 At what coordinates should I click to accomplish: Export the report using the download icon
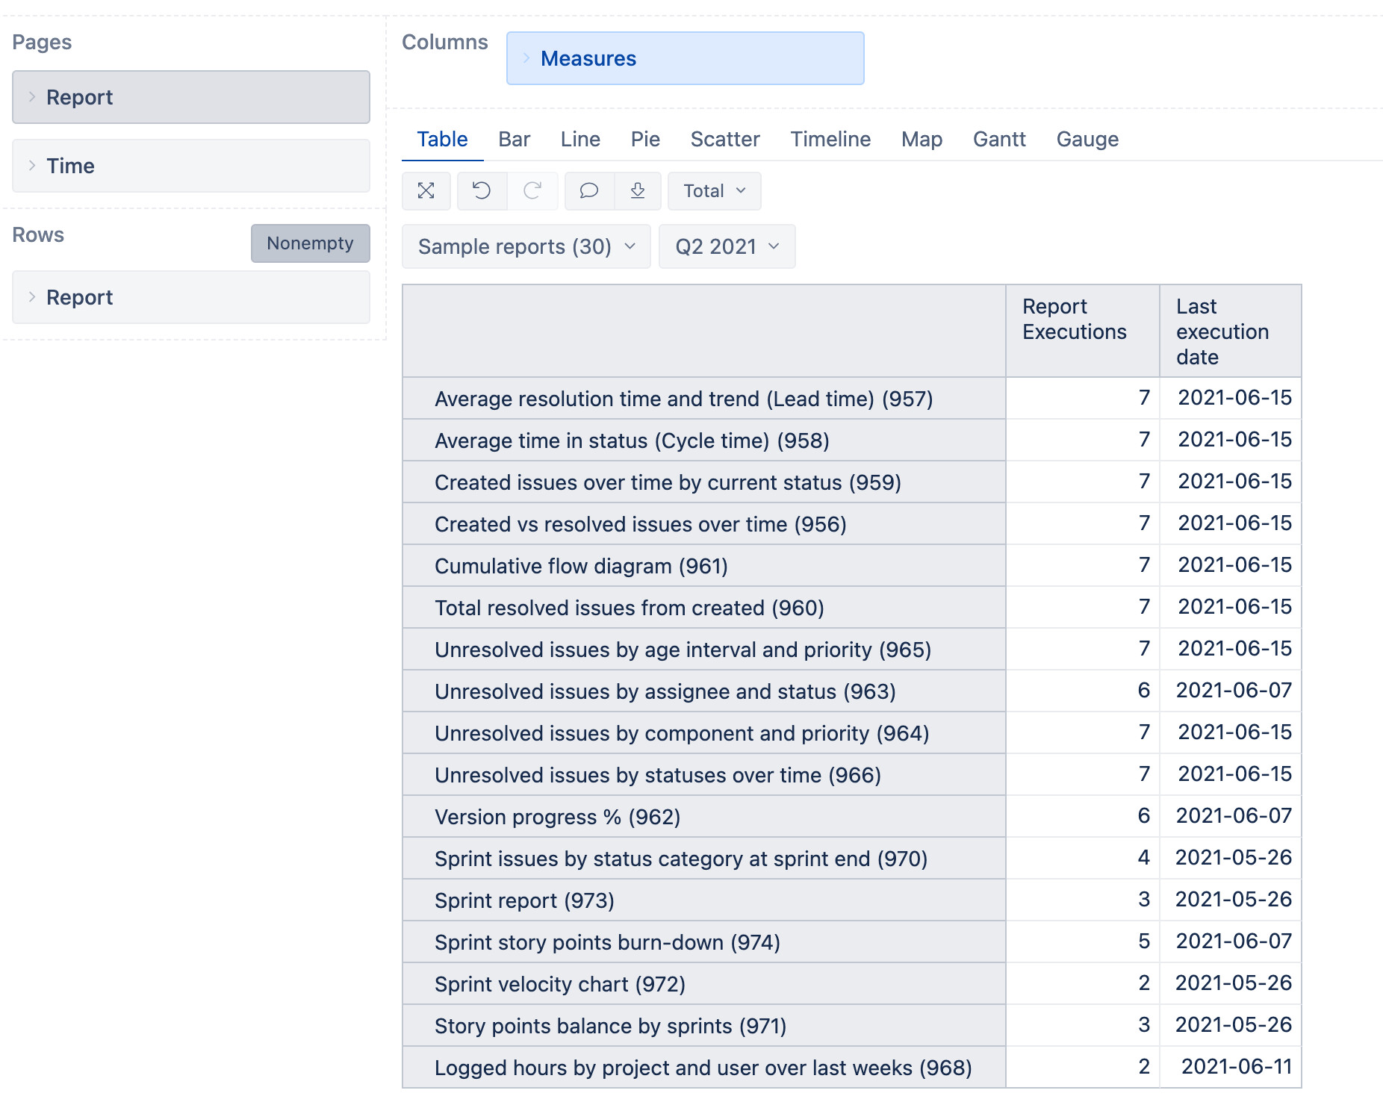(638, 190)
